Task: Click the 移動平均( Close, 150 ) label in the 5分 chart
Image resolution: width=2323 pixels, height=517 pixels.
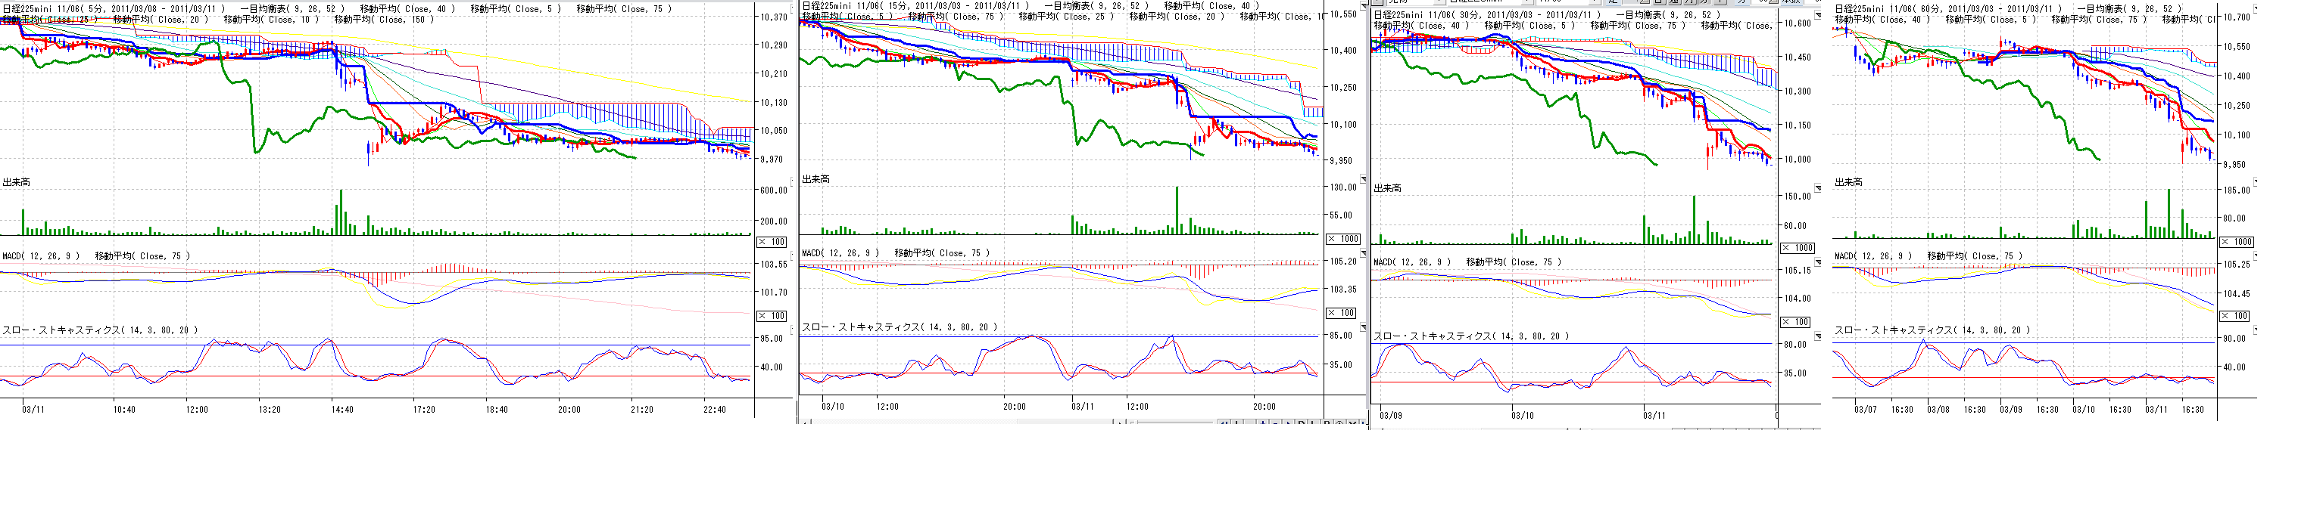Action: (x=383, y=20)
